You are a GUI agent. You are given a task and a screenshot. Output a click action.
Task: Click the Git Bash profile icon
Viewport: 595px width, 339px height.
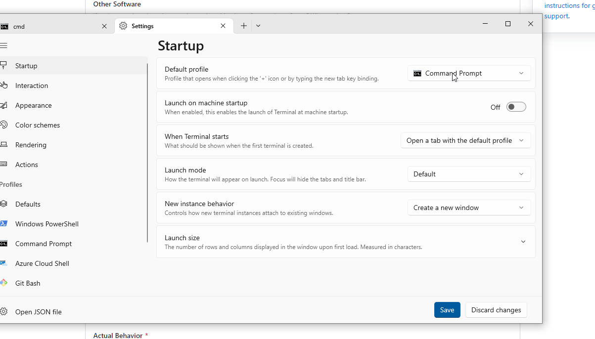(3, 283)
